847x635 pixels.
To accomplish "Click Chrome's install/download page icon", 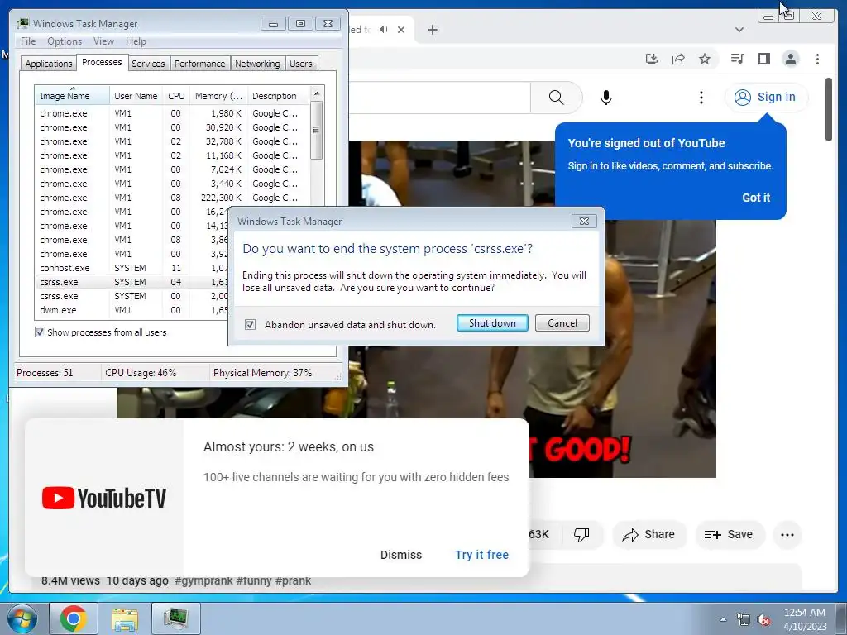I will tap(652, 59).
